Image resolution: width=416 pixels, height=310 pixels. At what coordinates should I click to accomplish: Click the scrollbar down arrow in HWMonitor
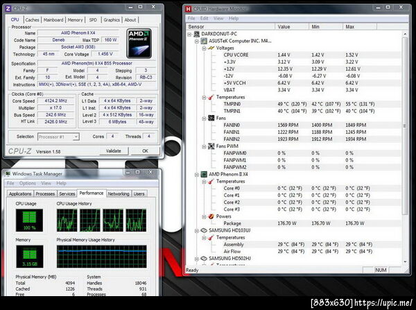tap(405, 262)
